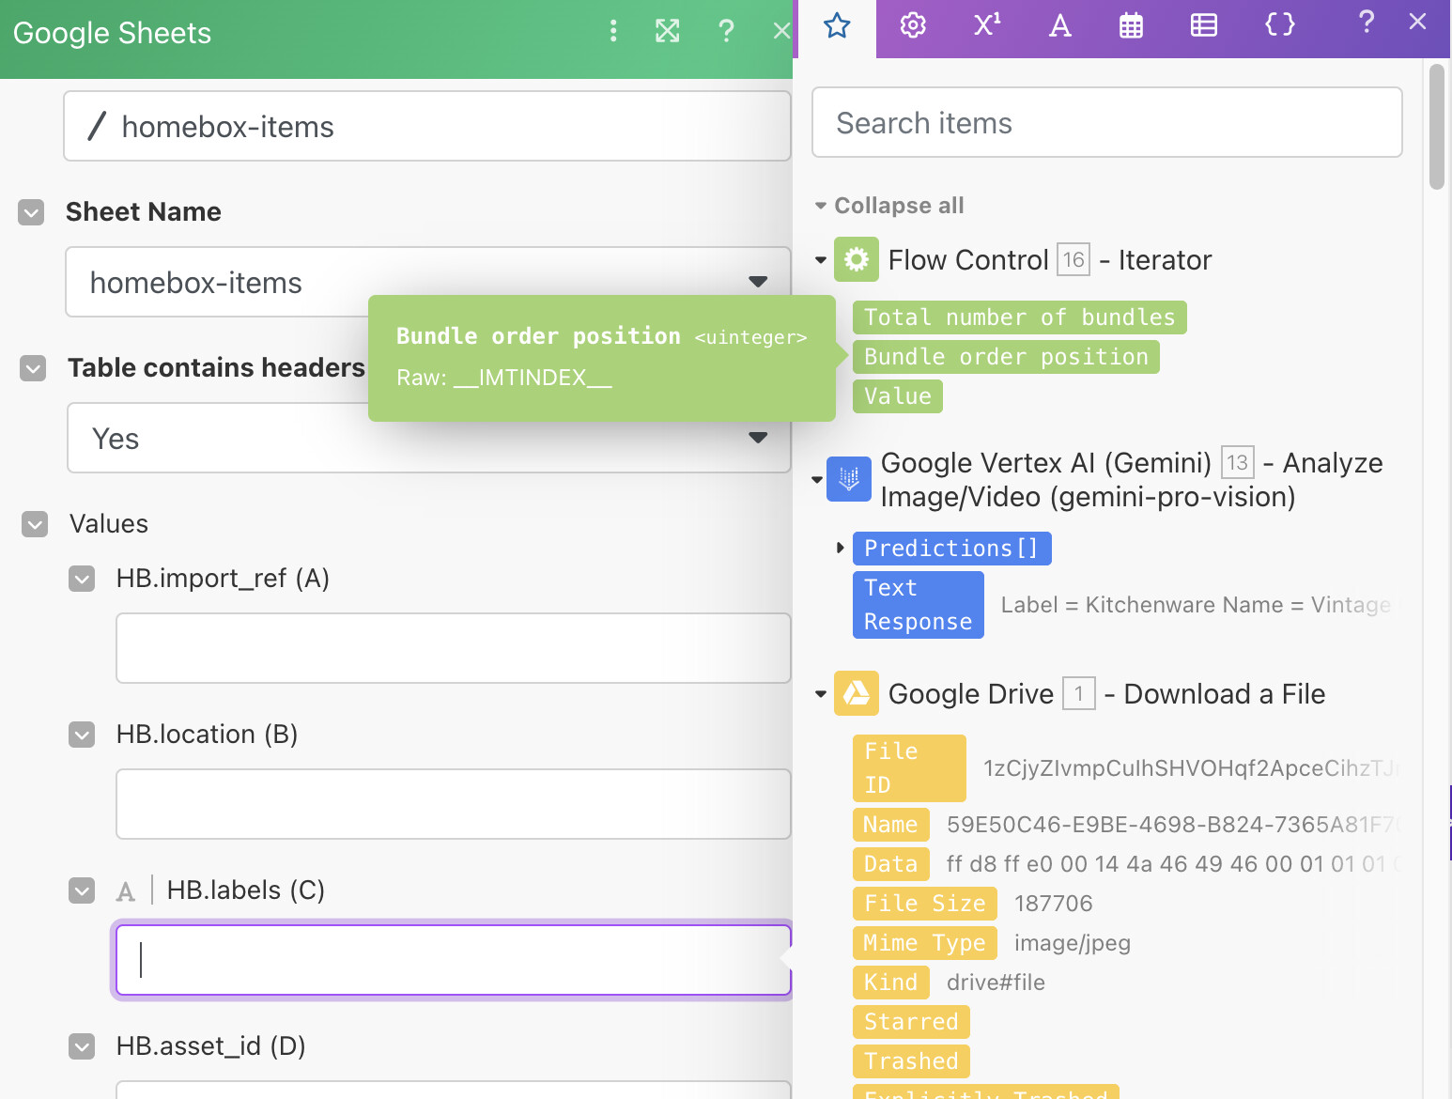Insert the Text Response pill
This screenshot has width=1452, height=1099.
point(918,605)
